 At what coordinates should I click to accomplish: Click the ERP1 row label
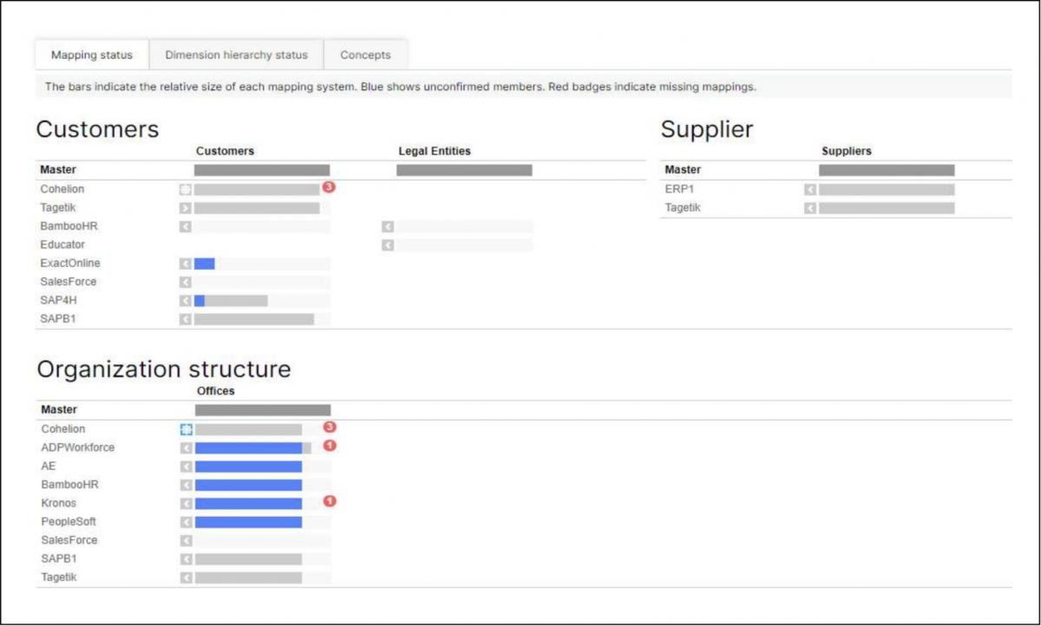[x=679, y=189]
